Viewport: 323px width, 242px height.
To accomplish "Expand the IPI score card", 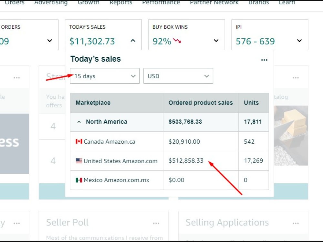I will pos(299,41).
